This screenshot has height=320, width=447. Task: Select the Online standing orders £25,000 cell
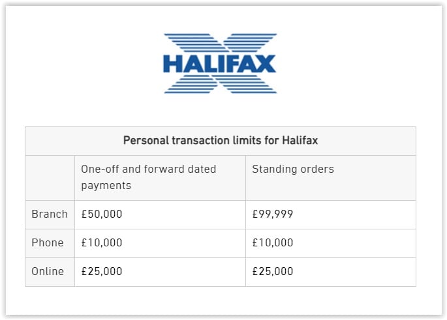[x=331, y=272]
